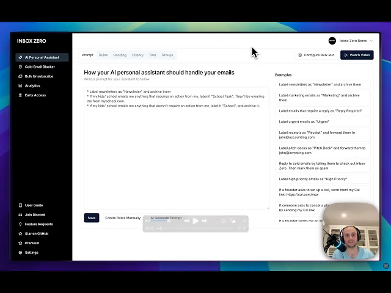Expand the Inbox Zero Demo account dropdown

pyautogui.click(x=371, y=41)
